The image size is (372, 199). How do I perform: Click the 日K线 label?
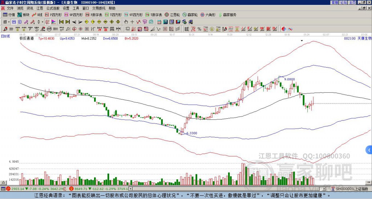click(x=5, y=36)
